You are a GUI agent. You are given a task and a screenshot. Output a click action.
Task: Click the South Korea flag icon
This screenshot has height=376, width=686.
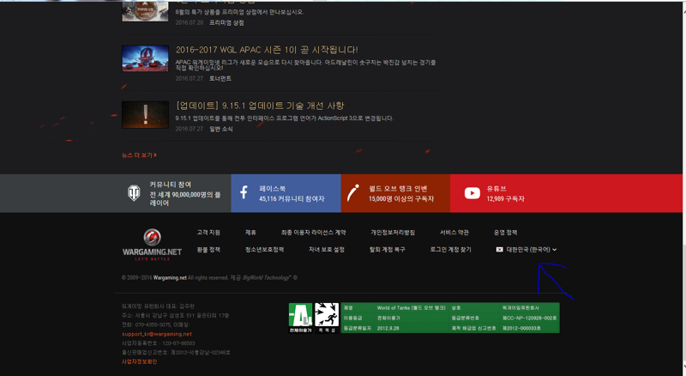click(x=500, y=249)
